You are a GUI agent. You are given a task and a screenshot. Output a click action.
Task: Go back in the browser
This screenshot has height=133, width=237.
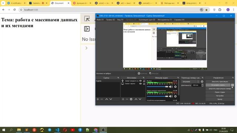3,10
